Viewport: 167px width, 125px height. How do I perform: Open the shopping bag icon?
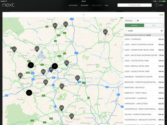pos(157,5)
